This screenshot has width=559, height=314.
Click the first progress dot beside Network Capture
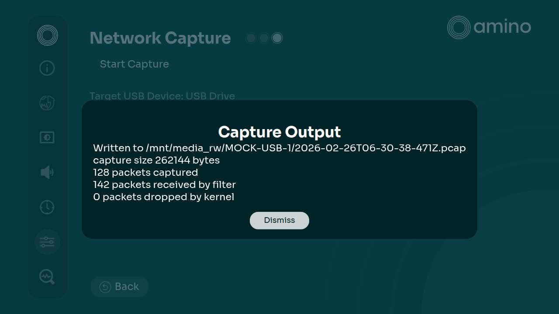(x=251, y=38)
